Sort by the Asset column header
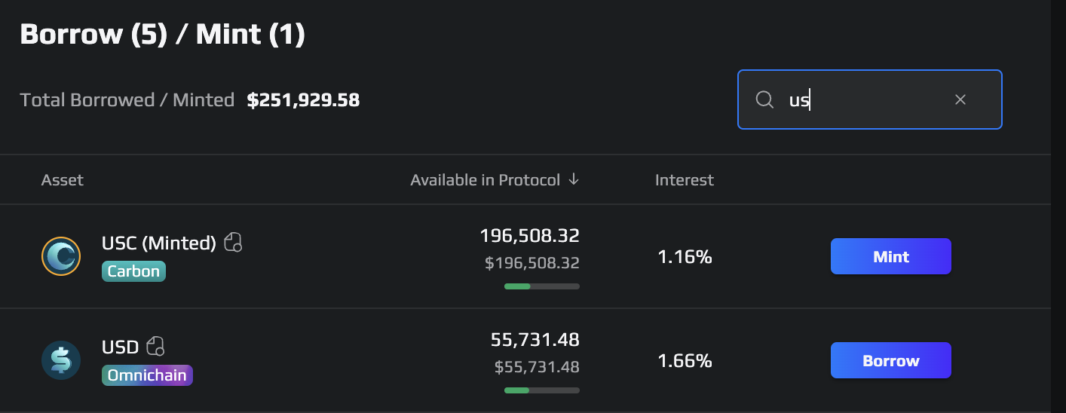The image size is (1066, 413). tap(63, 180)
